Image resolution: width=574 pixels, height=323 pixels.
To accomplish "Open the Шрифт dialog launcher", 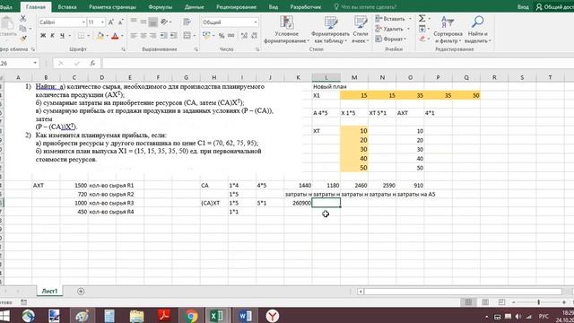I will click(x=124, y=49).
